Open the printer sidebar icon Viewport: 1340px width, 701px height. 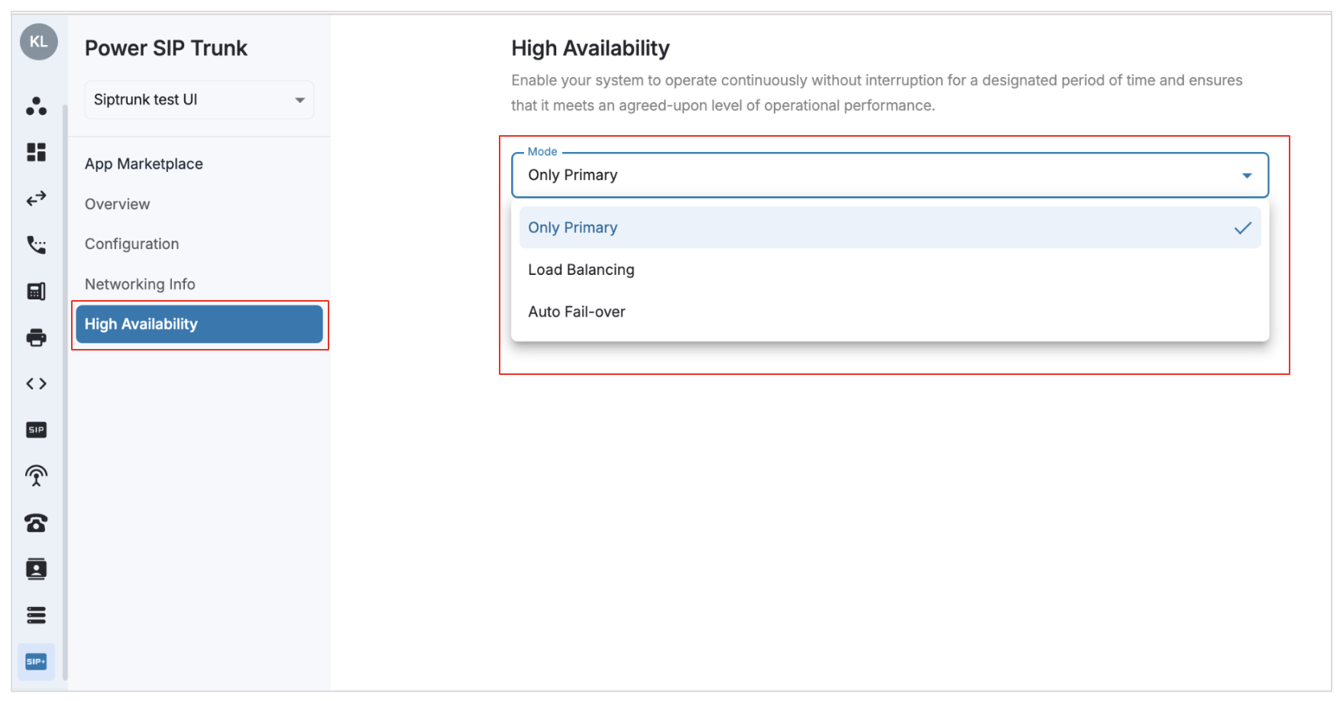pos(36,338)
